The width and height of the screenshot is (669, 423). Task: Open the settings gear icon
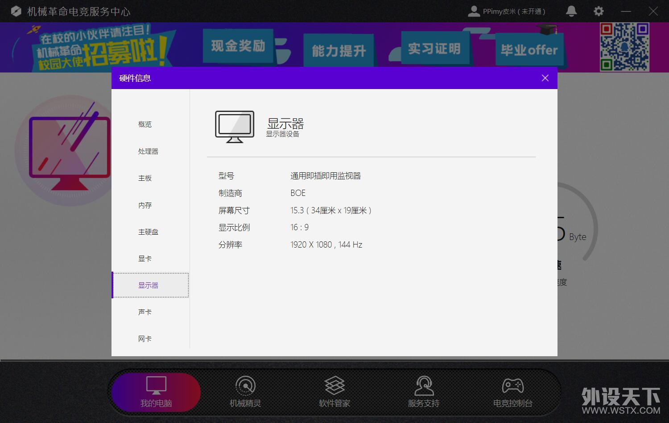click(599, 11)
